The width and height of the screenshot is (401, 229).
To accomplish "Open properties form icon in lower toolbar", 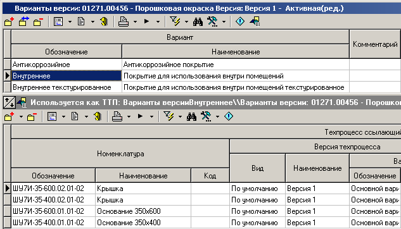I will click(x=52, y=116).
